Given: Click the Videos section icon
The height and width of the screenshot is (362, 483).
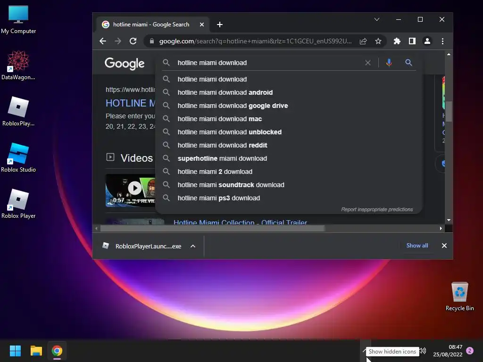Looking at the screenshot, I should point(110,157).
